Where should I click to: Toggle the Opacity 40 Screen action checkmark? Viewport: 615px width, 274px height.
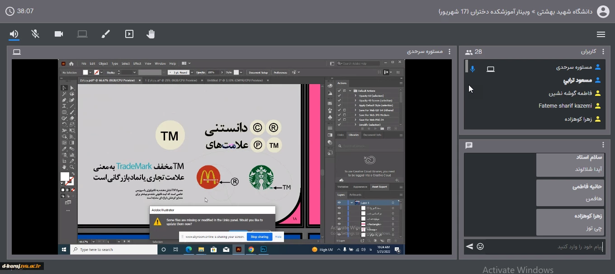pyautogui.click(x=339, y=100)
